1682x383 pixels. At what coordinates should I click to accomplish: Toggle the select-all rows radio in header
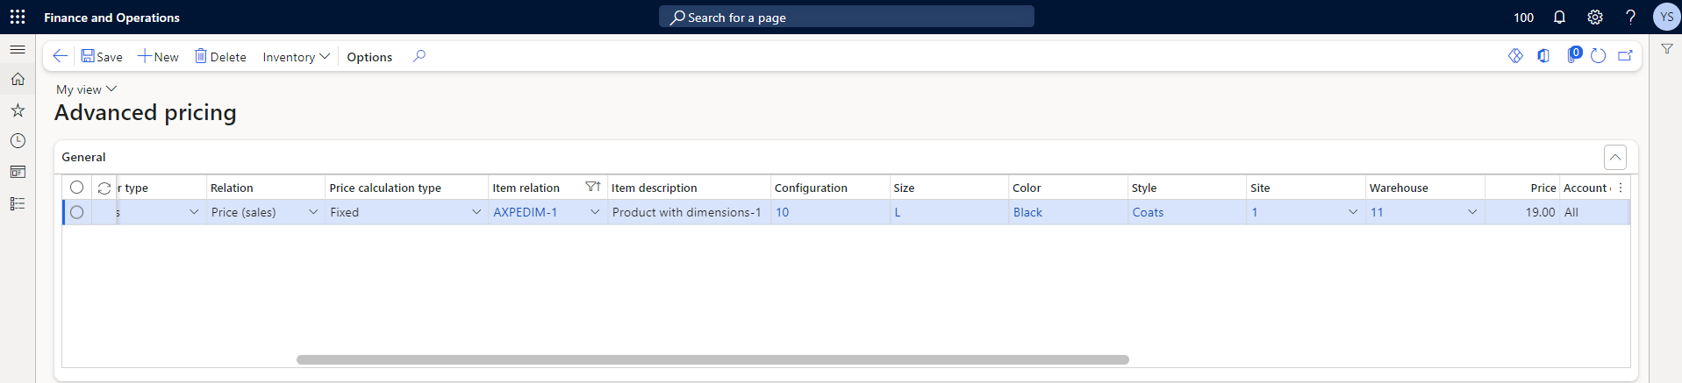77,188
